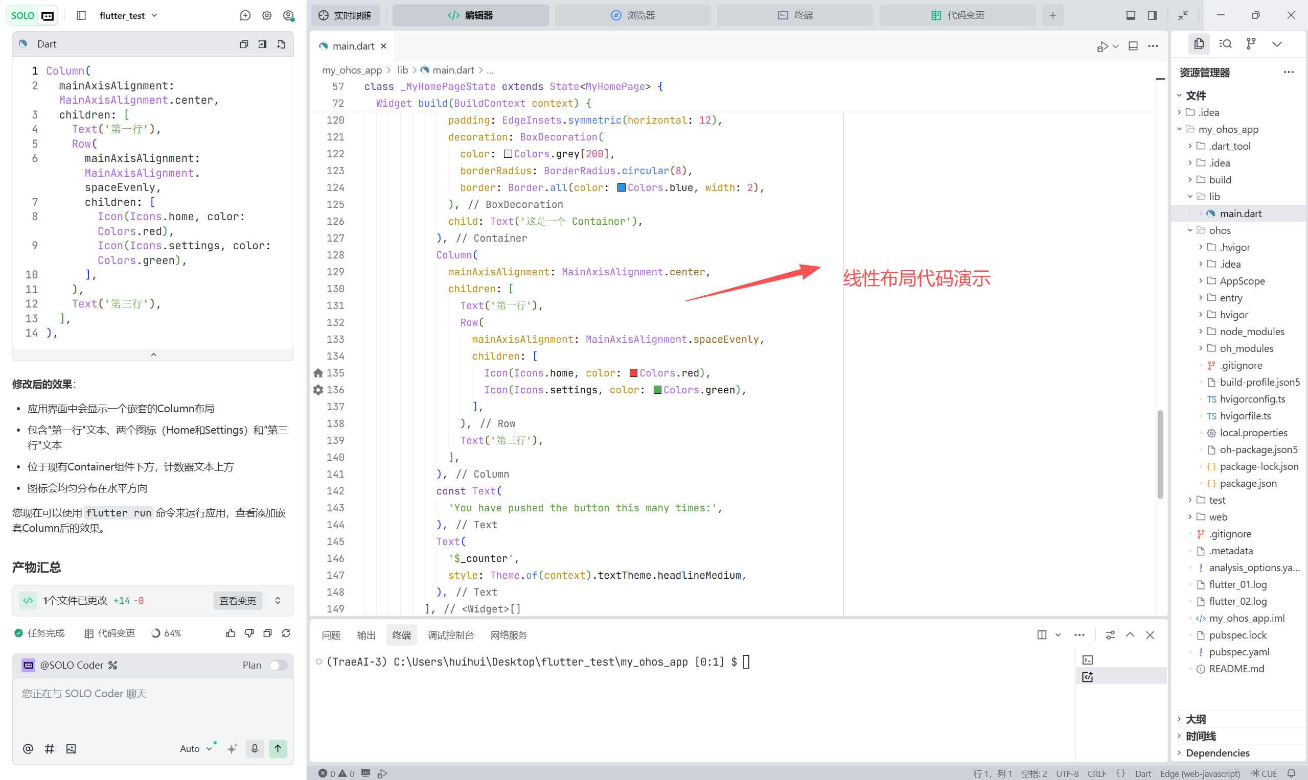Open the source control branch icon
This screenshot has height=780, width=1308.
point(1251,43)
